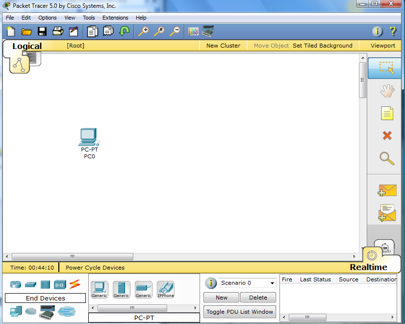Zoom in with the plus magnifier
Screen dimensions: 405x324
coord(144,31)
